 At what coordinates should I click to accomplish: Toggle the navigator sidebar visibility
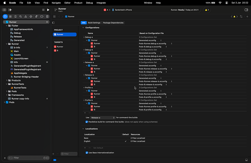coord(4,10)
